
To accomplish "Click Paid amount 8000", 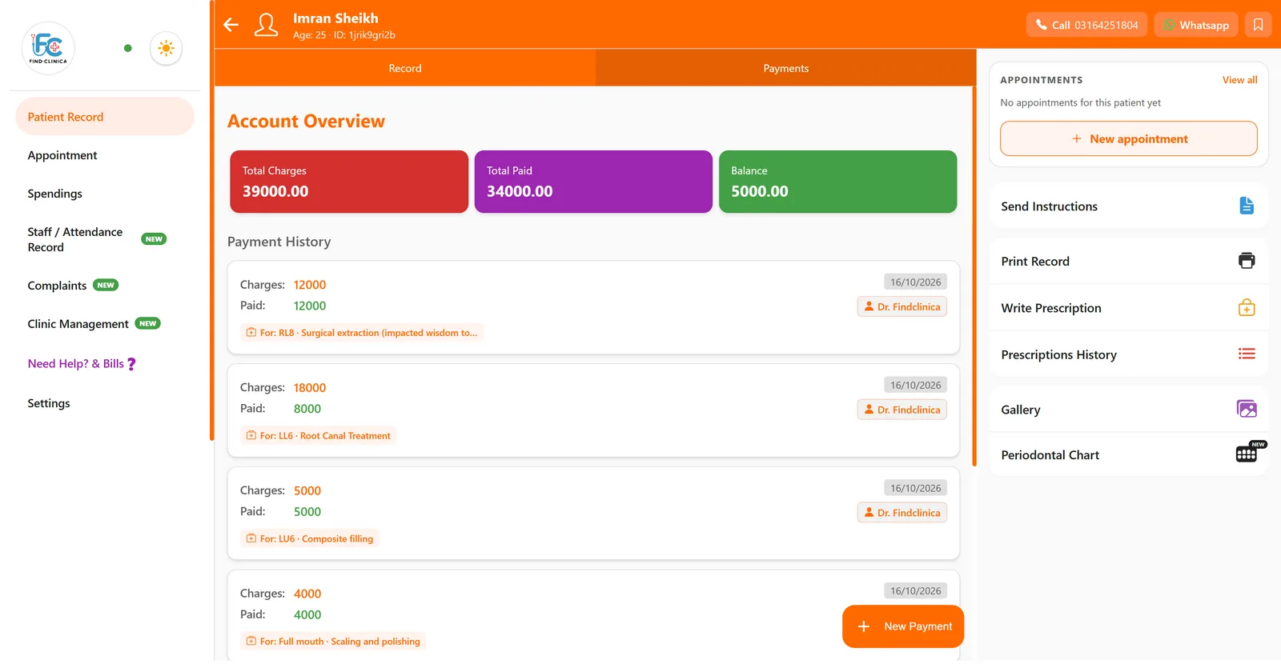I will pyautogui.click(x=307, y=409).
